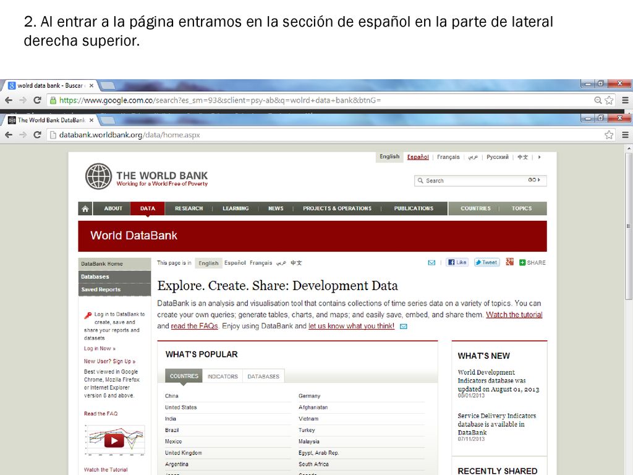Open a new tab in the DataBank window
Image resolution: width=633 pixels, height=475 pixels.
107,121
